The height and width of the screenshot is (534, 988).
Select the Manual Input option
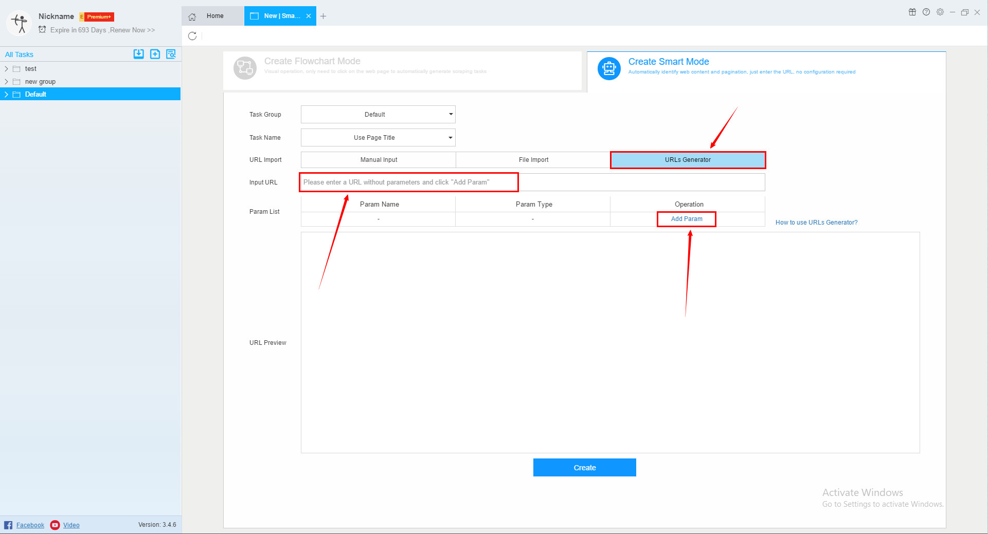click(379, 160)
